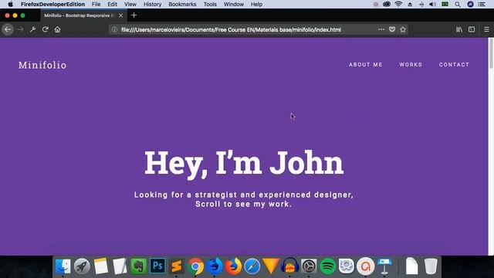494x278 pixels.
Task: Open the Wi-Fi status menu
Action: click(398, 4)
